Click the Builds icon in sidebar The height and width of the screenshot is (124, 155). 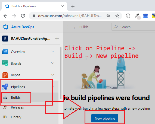(x=5, y=97)
